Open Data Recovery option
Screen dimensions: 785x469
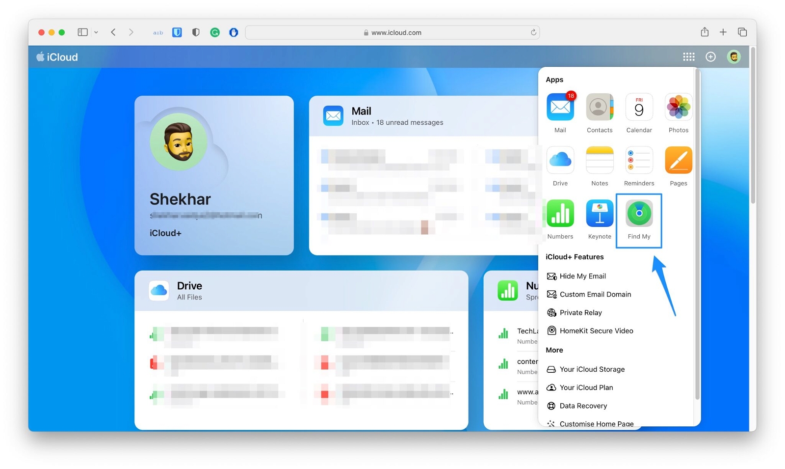(576, 406)
